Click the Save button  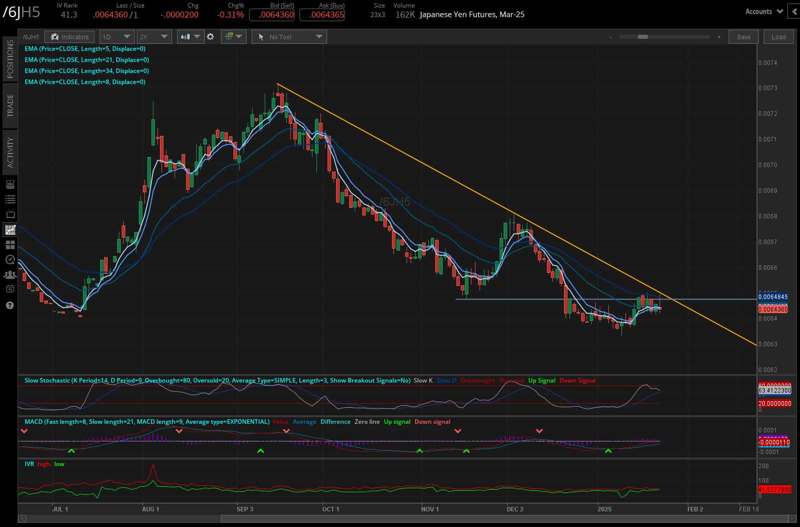pos(743,37)
